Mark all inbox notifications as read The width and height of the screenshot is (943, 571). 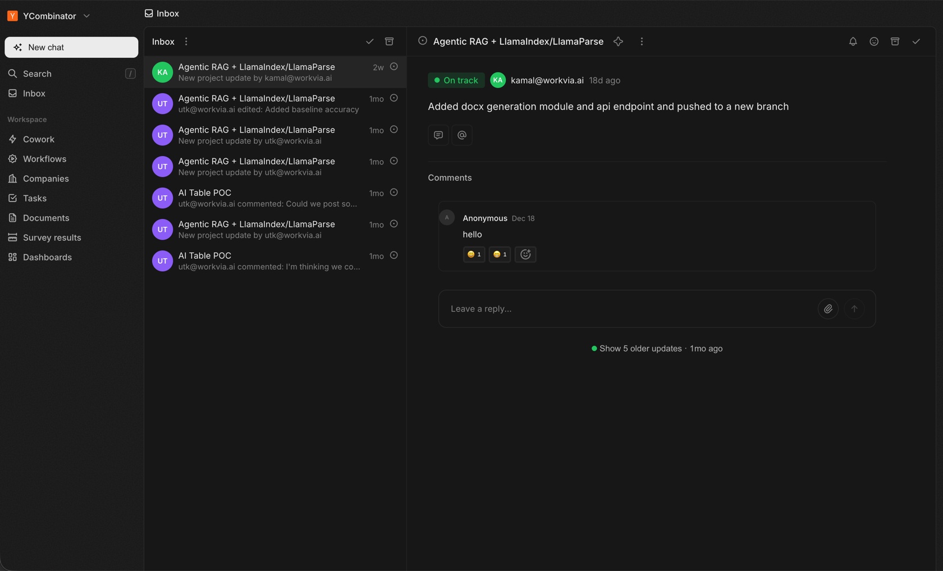click(369, 42)
